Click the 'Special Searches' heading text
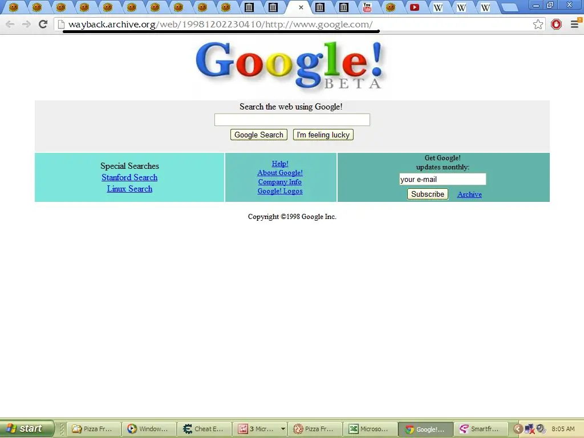Screen dimensions: 584x438 [x=129, y=166]
